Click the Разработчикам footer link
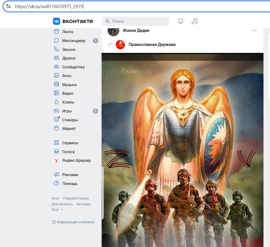 coord(76,198)
